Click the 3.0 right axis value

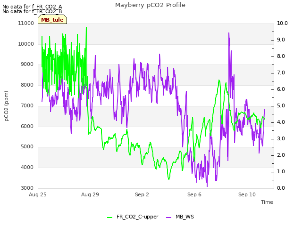coord(281,139)
